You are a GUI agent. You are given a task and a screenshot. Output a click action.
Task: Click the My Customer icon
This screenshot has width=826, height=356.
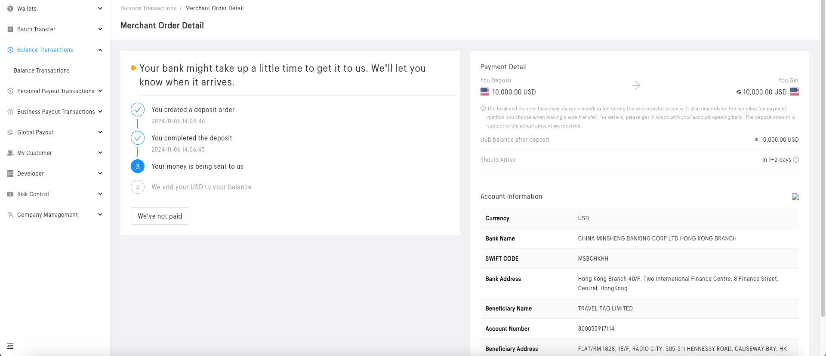(10, 153)
